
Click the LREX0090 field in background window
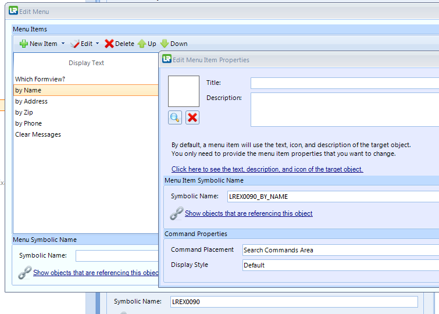[294, 302]
